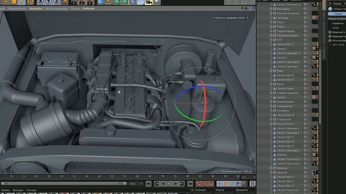Add a Camera from top toolbar
The width and height of the screenshot is (346, 194).
(x=149, y=2)
